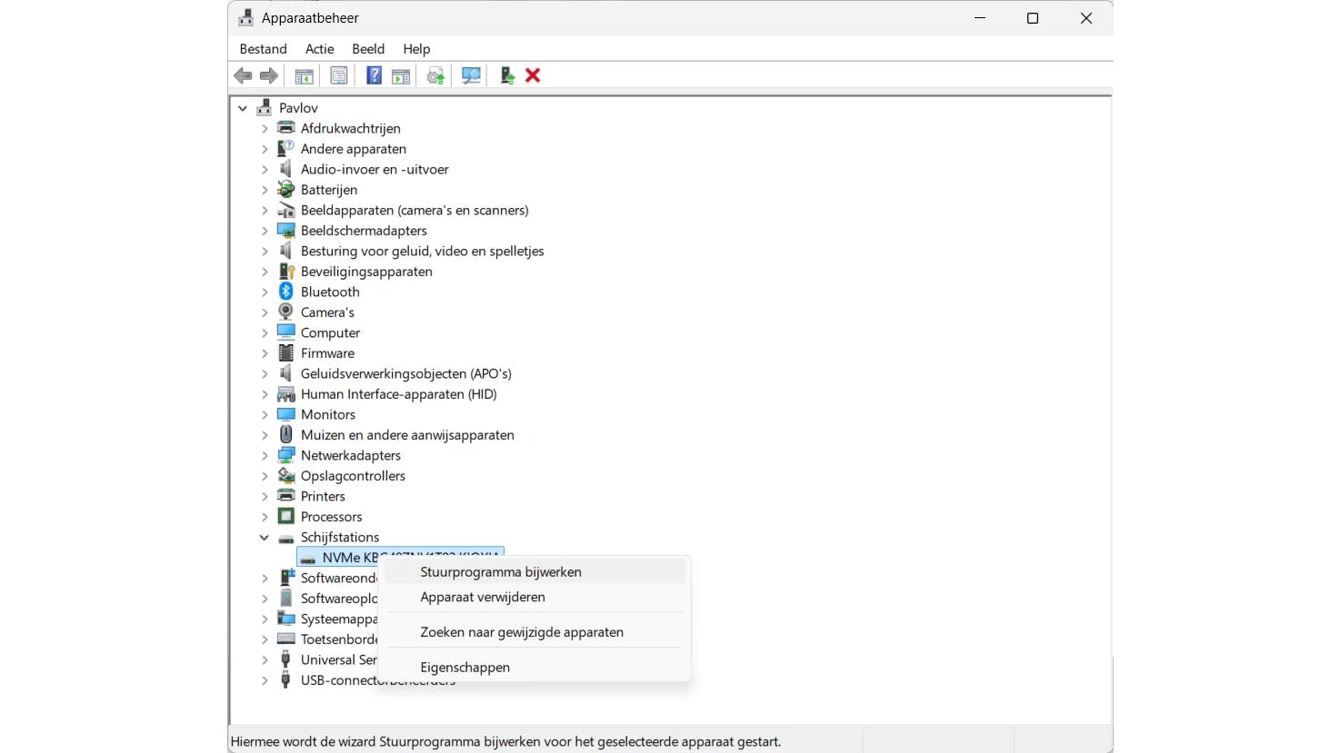Expand Human Interface-apparaten (HID)

tap(265, 394)
